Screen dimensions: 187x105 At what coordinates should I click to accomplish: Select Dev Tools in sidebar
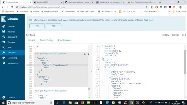point(12,52)
